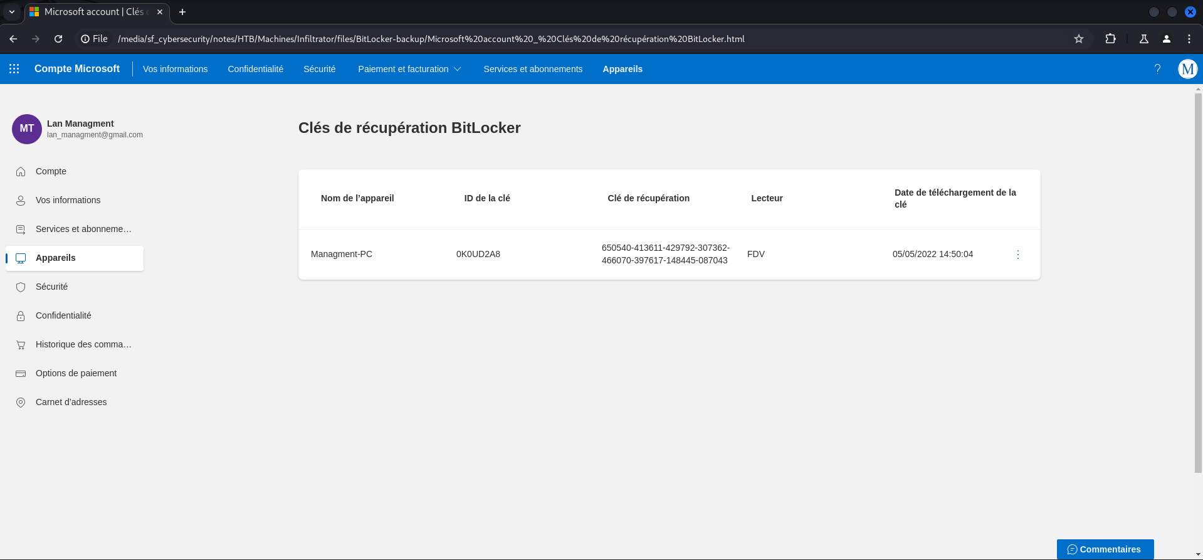
Task: Open the browser extensions puzzle icon
Action: 1110,39
